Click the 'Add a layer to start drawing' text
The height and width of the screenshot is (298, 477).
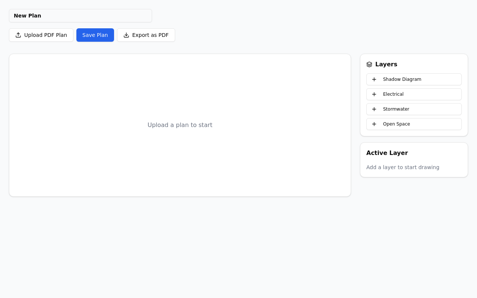[403, 167]
